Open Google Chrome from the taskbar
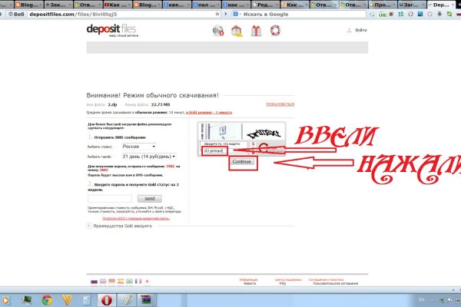The height and width of the screenshot is (307, 461). tap(46, 299)
